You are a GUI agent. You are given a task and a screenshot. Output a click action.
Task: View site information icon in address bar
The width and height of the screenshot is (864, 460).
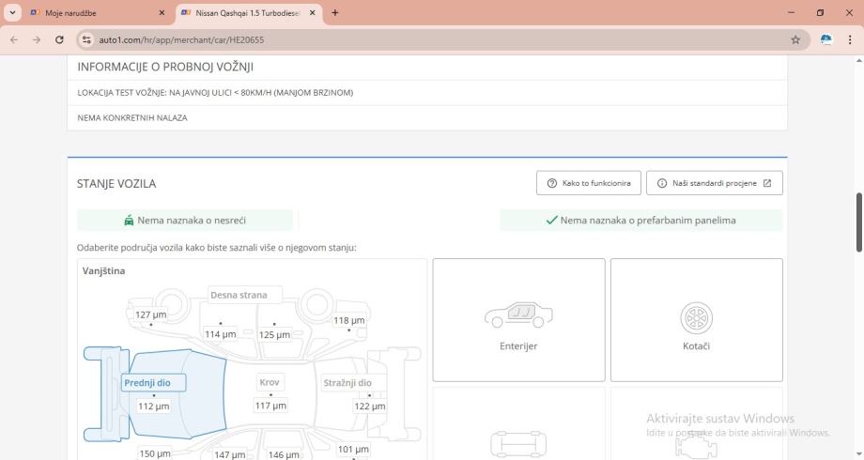click(x=86, y=39)
